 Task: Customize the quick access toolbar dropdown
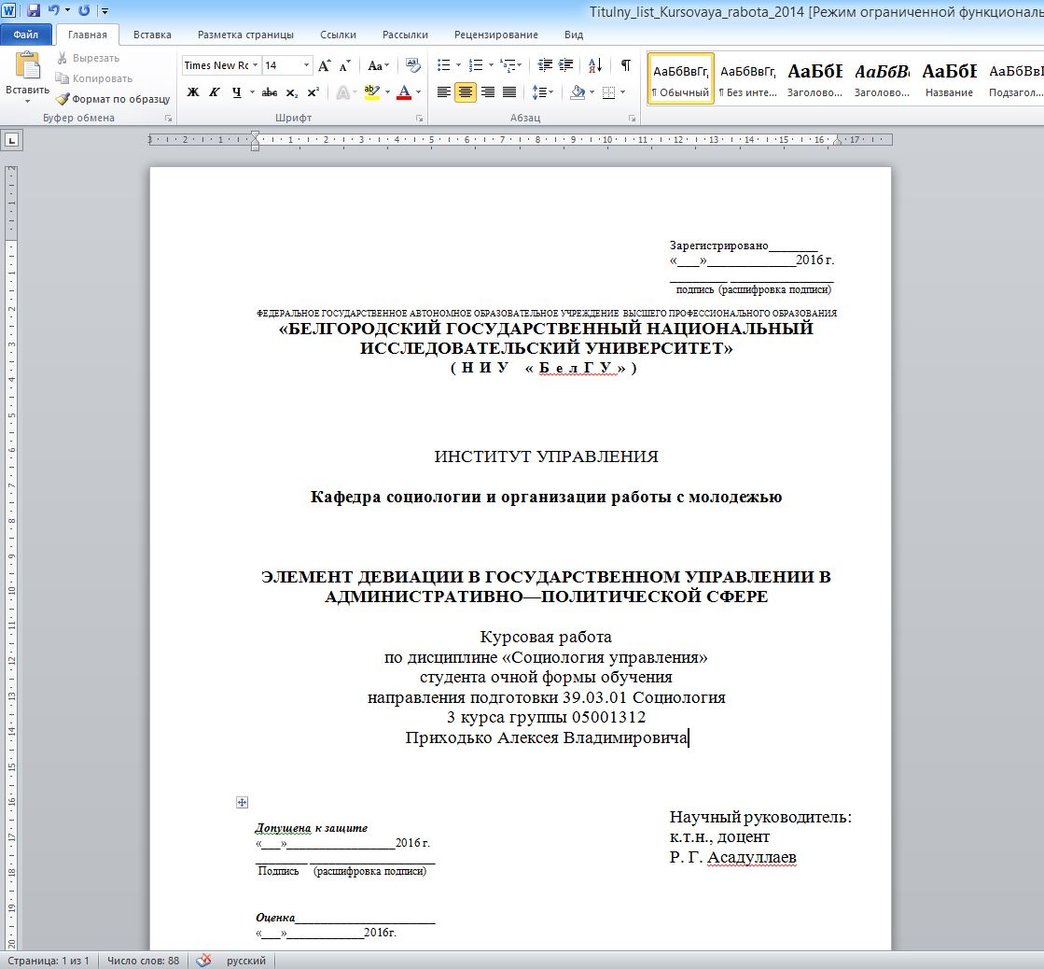[104, 11]
